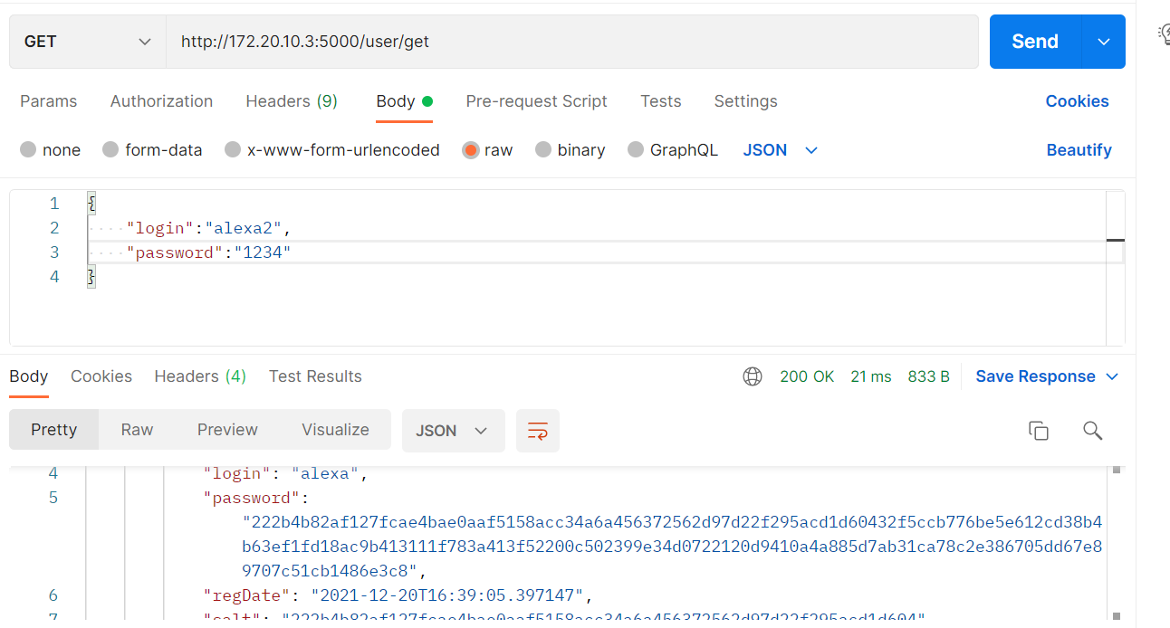Copy the response body to clipboard
1170x628 pixels.
[1038, 431]
